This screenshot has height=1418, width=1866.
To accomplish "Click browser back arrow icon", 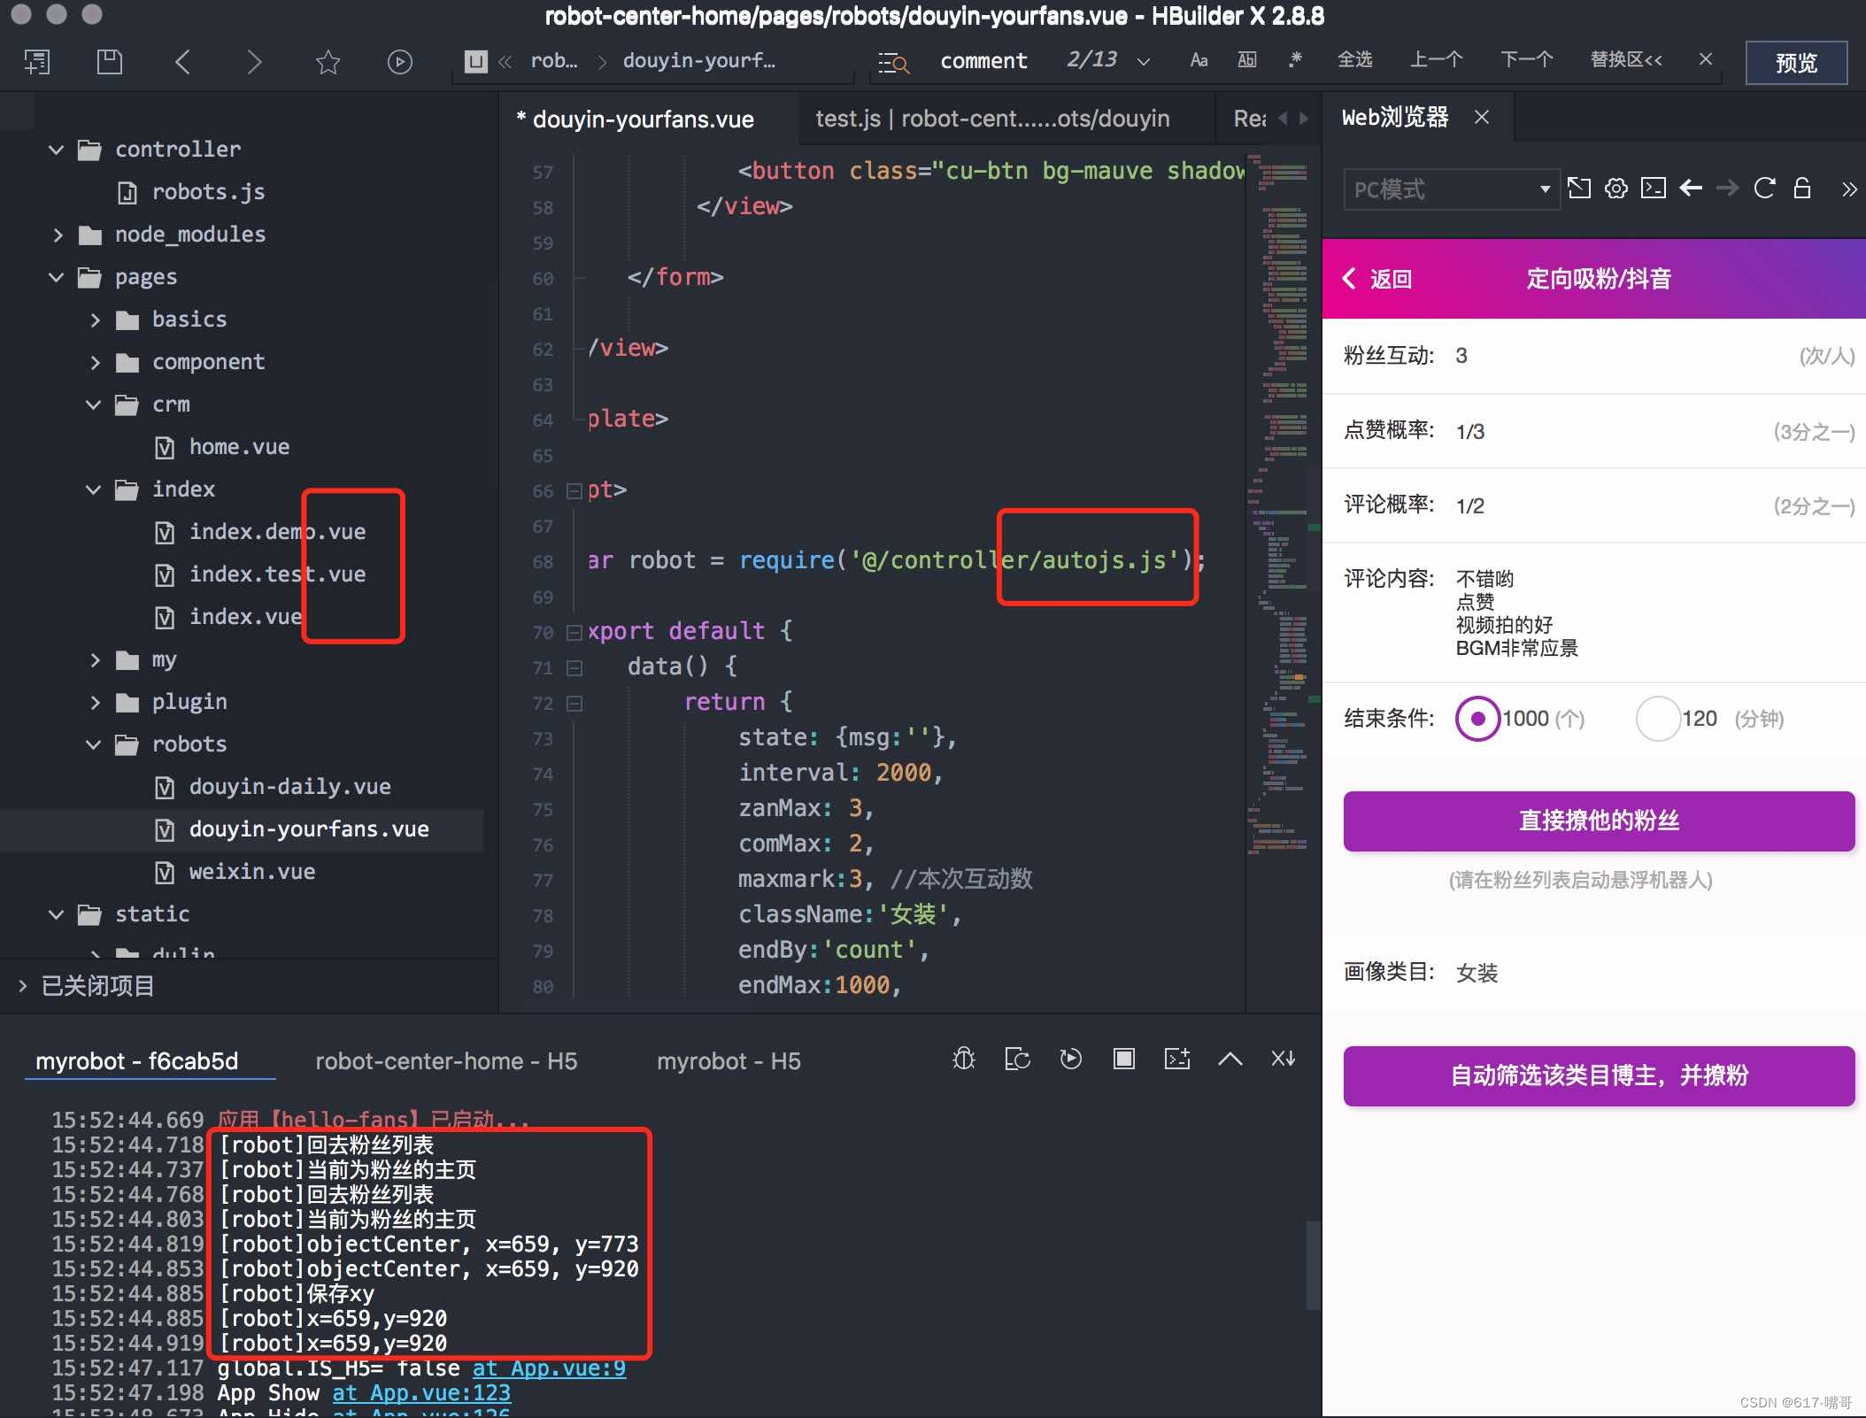I will tap(1690, 189).
